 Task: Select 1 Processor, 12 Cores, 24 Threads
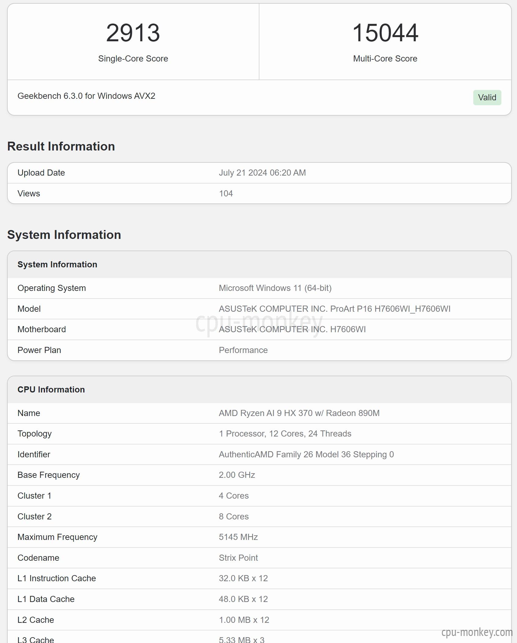pyautogui.click(x=285, y=433)
